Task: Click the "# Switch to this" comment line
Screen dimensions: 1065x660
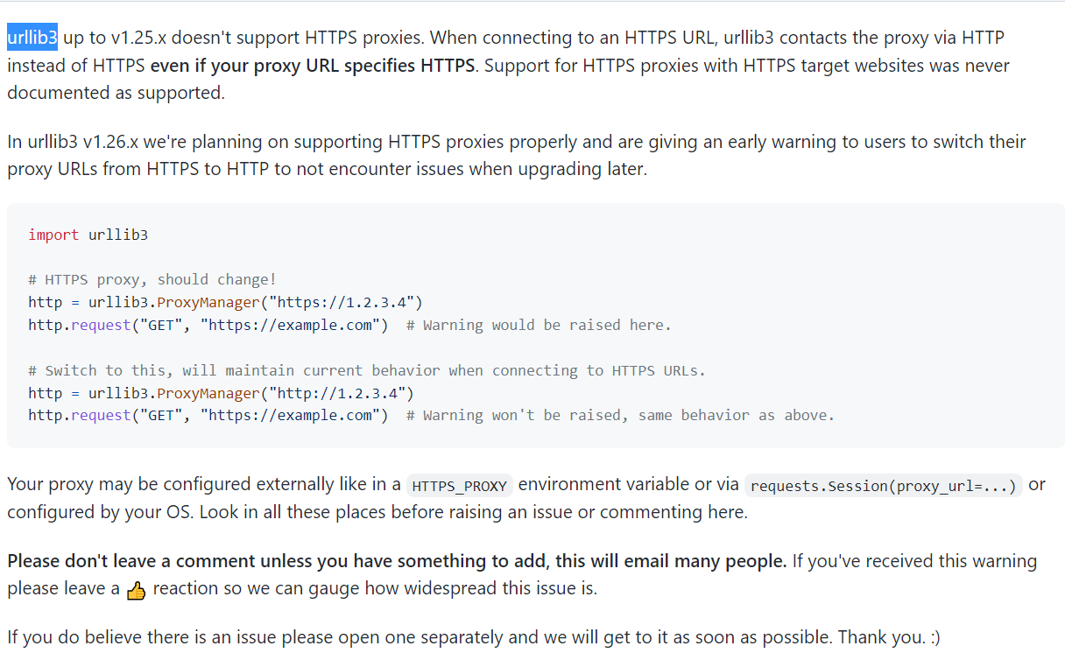Action: [366, 370]
